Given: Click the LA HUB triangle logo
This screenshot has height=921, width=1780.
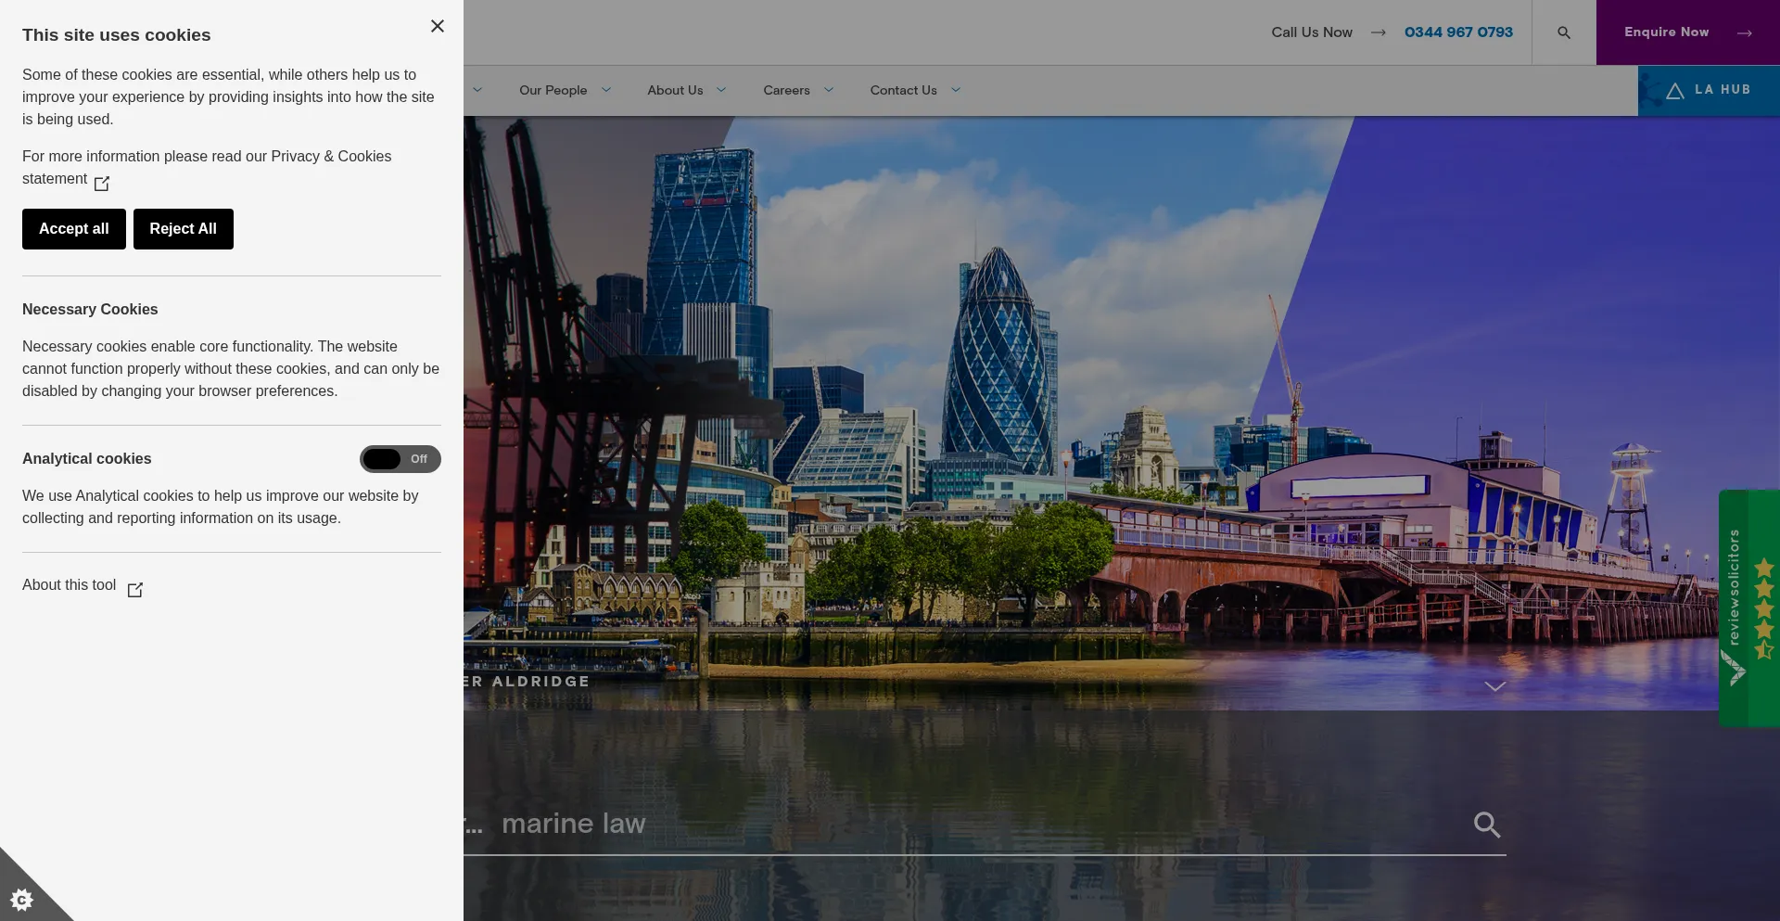Looking at the screenshot, I should 1674,91.
